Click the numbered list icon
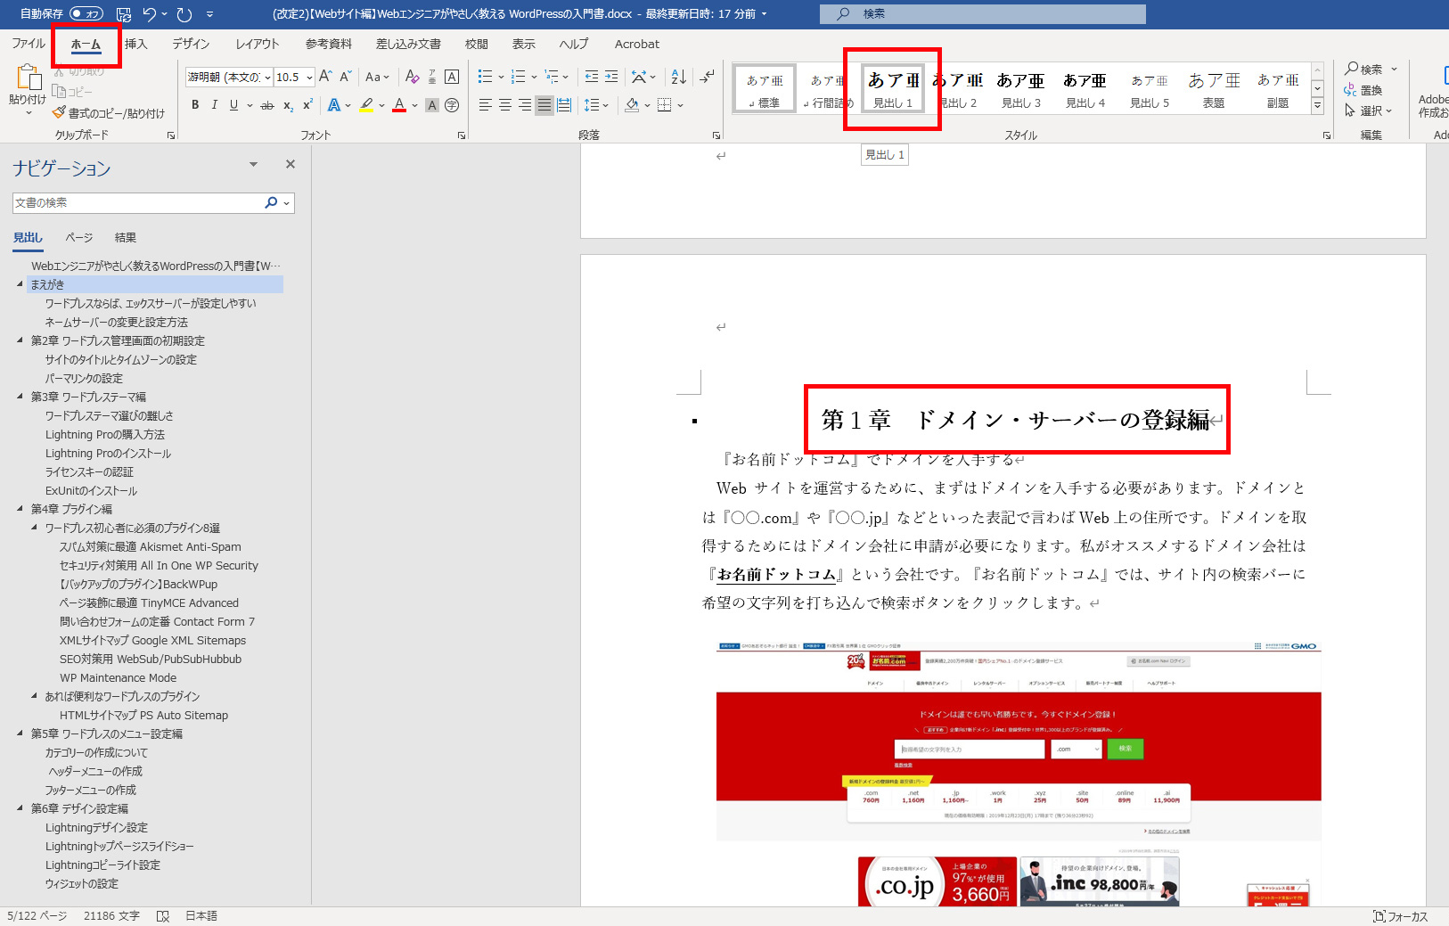This screenshot has width=1449, height=926. [x=519, y=77]
